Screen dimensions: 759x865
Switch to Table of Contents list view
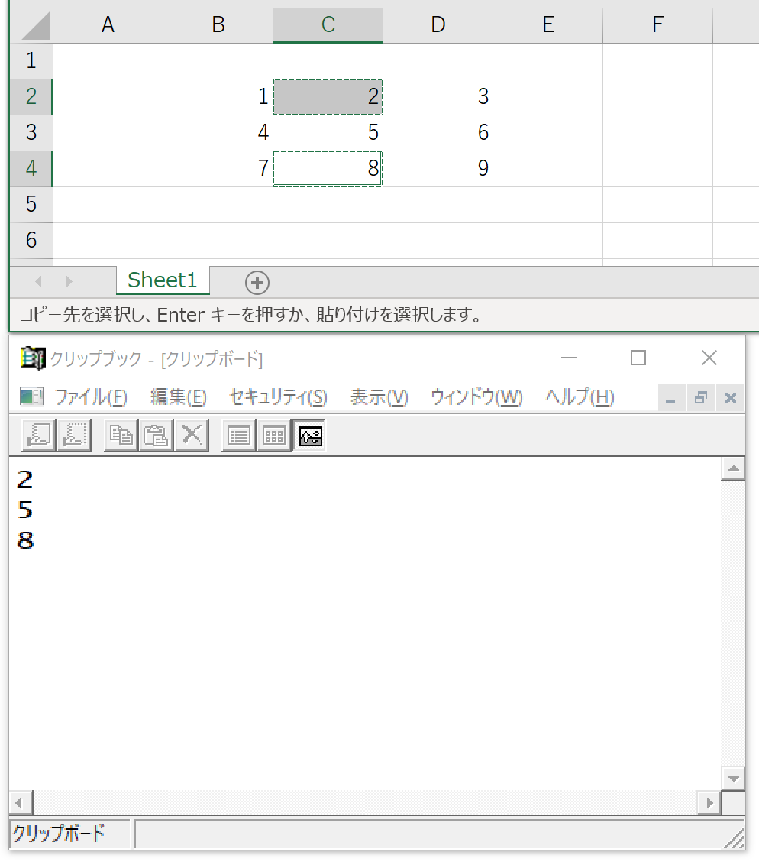[x=239, y=436]
